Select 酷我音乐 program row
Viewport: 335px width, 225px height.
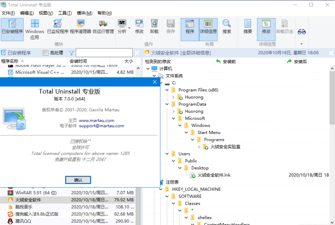(67, 207)
